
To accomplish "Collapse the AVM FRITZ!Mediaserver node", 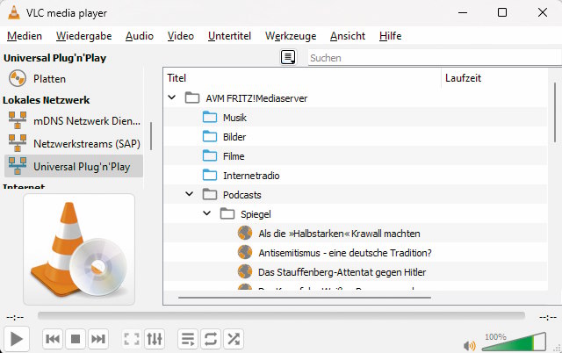I will pos(172,97).
